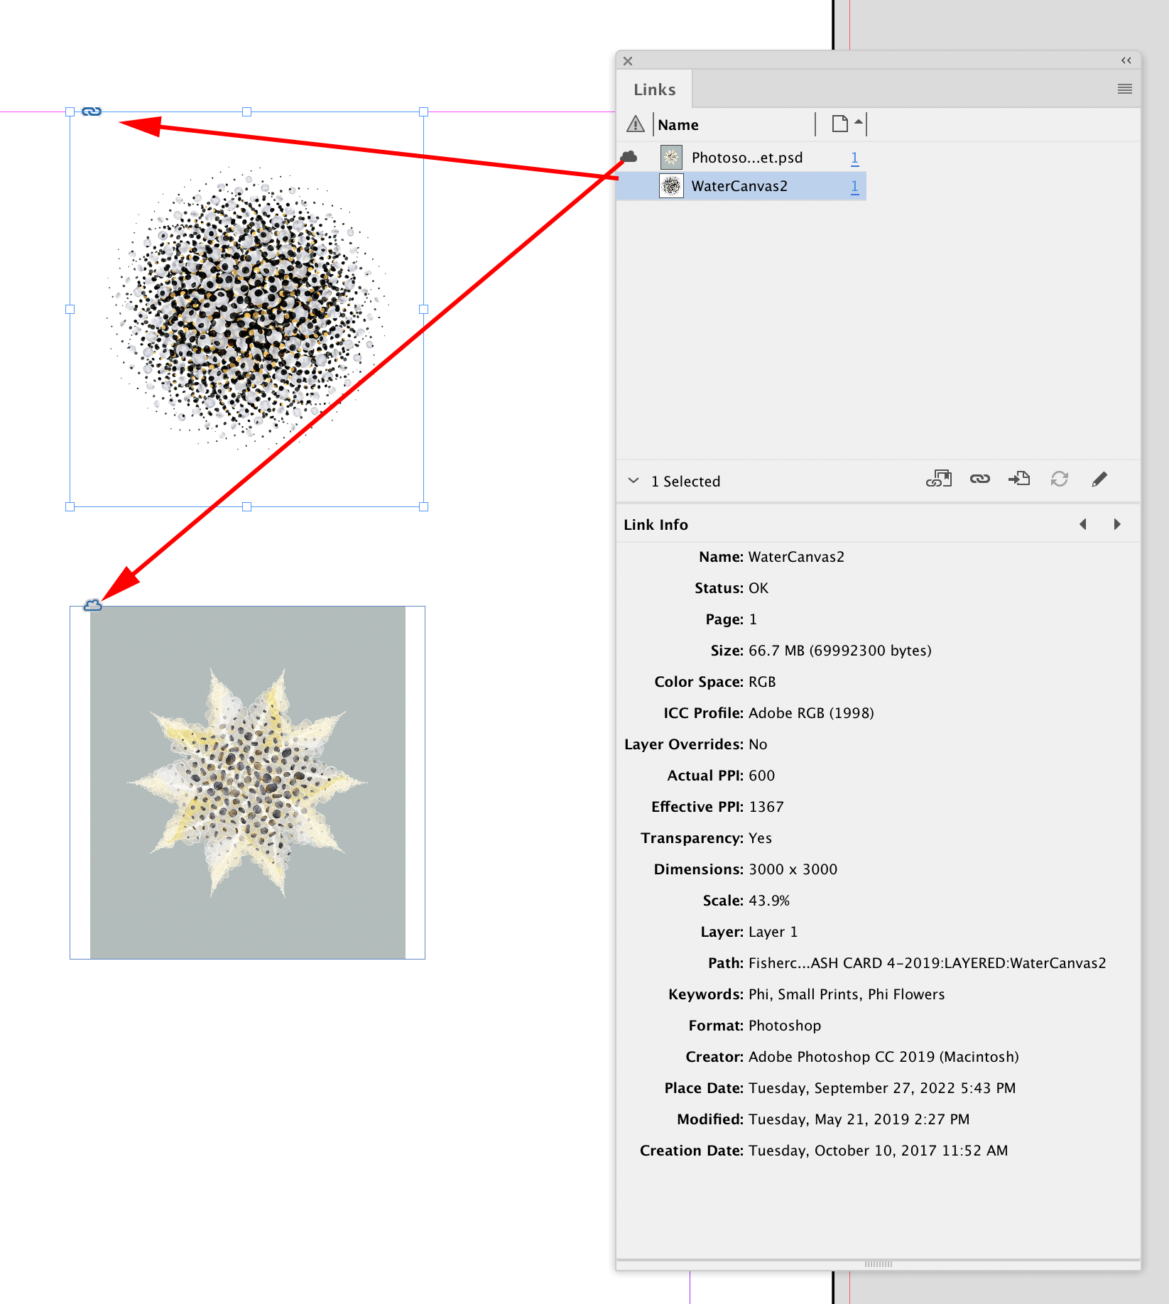Screen dimensions: 1169x1304
Task: Click the WaterCanvas2 thumbnail in the Links list
Action: 670,185
